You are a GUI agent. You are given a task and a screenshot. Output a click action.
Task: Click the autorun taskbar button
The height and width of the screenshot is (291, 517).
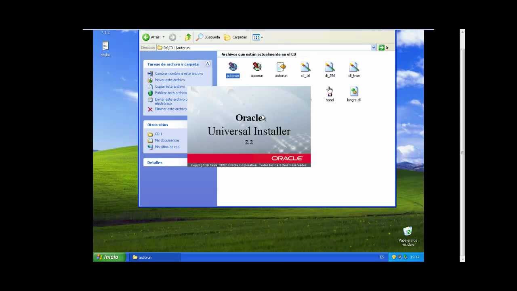[155, 257]
